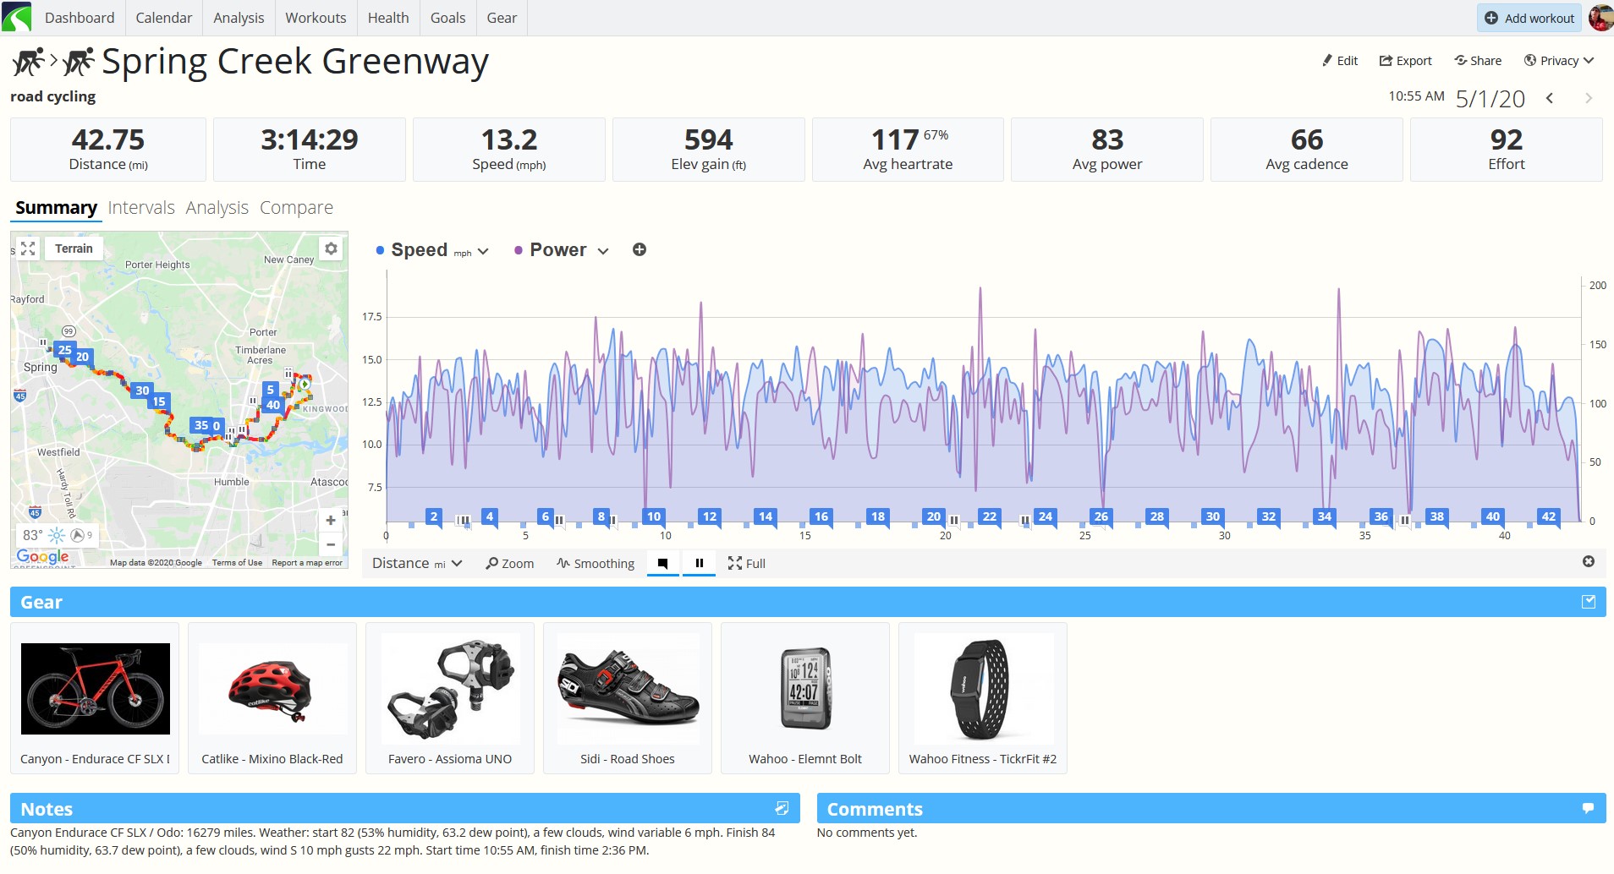Open Canyon Endurace bike gear thumbnail
The width and height of the screenshot is (1614, 874).
[96, 689]
